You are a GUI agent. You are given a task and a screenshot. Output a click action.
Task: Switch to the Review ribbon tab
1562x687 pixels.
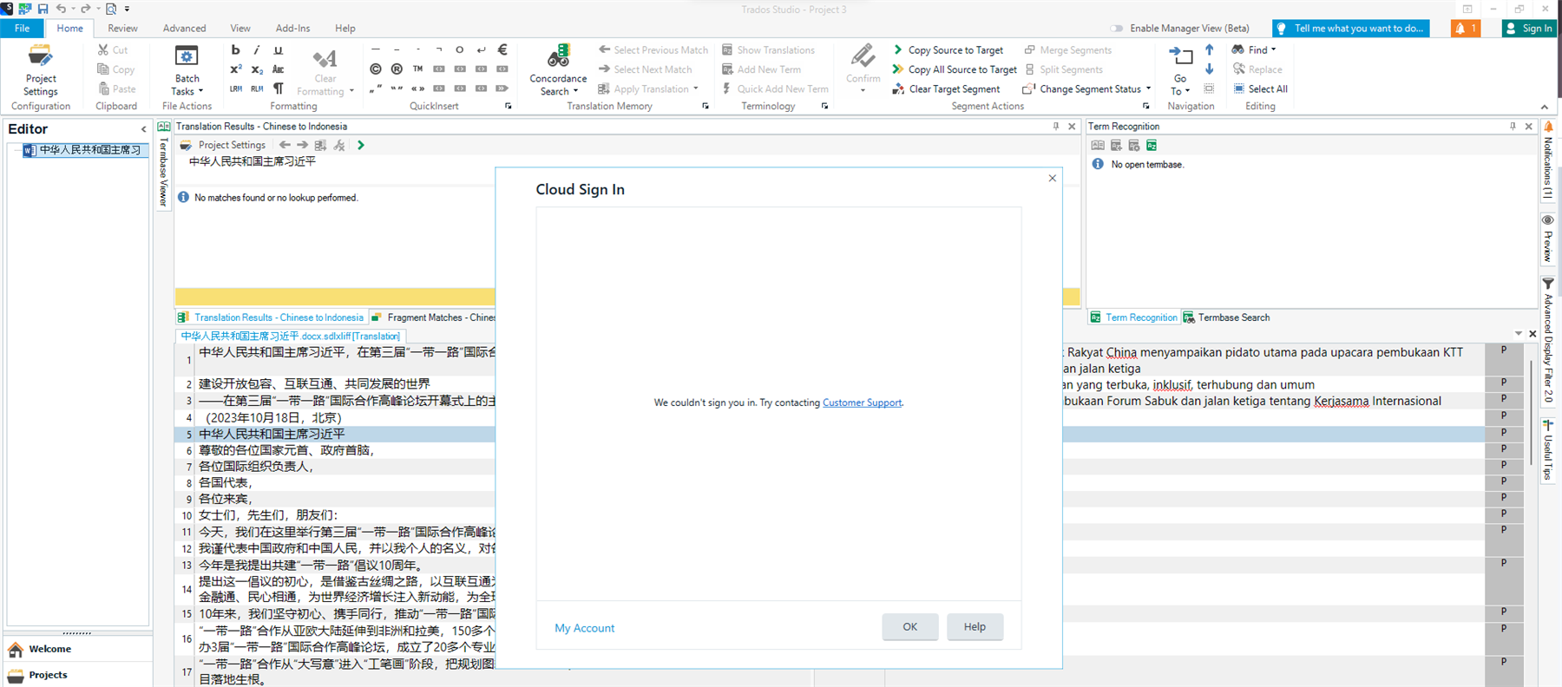point(122,29)
